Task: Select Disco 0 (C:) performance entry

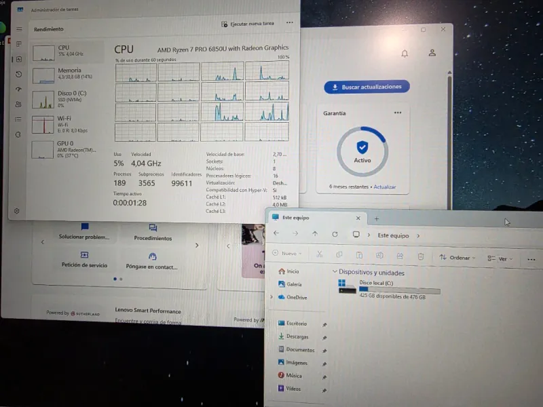Action: [x=67, y=99]
